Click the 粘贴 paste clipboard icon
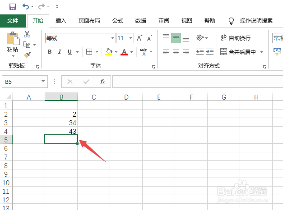Image resolution: width=283 pixels, height=210 pixels. pyautogui.click(x=13, y=38)
